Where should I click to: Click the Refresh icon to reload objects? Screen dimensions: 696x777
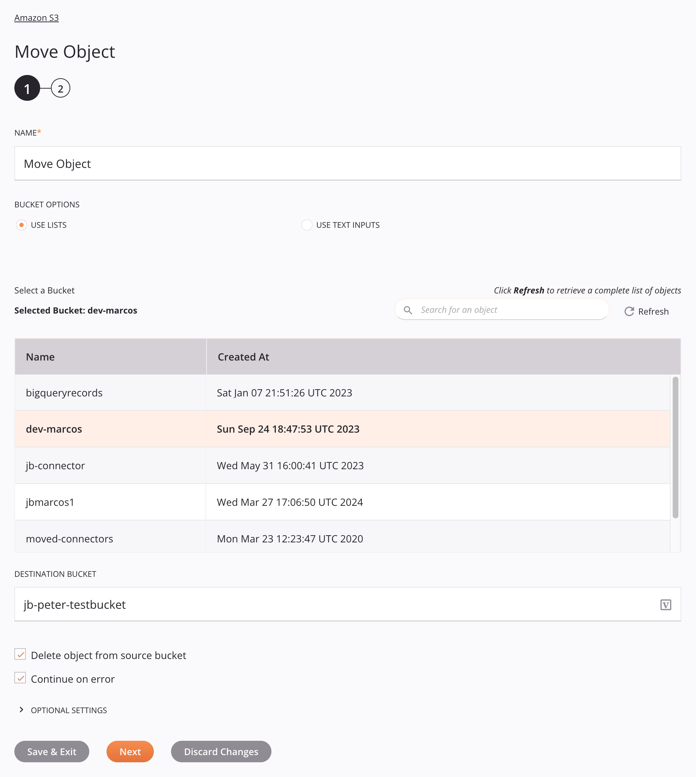[628, 311]
